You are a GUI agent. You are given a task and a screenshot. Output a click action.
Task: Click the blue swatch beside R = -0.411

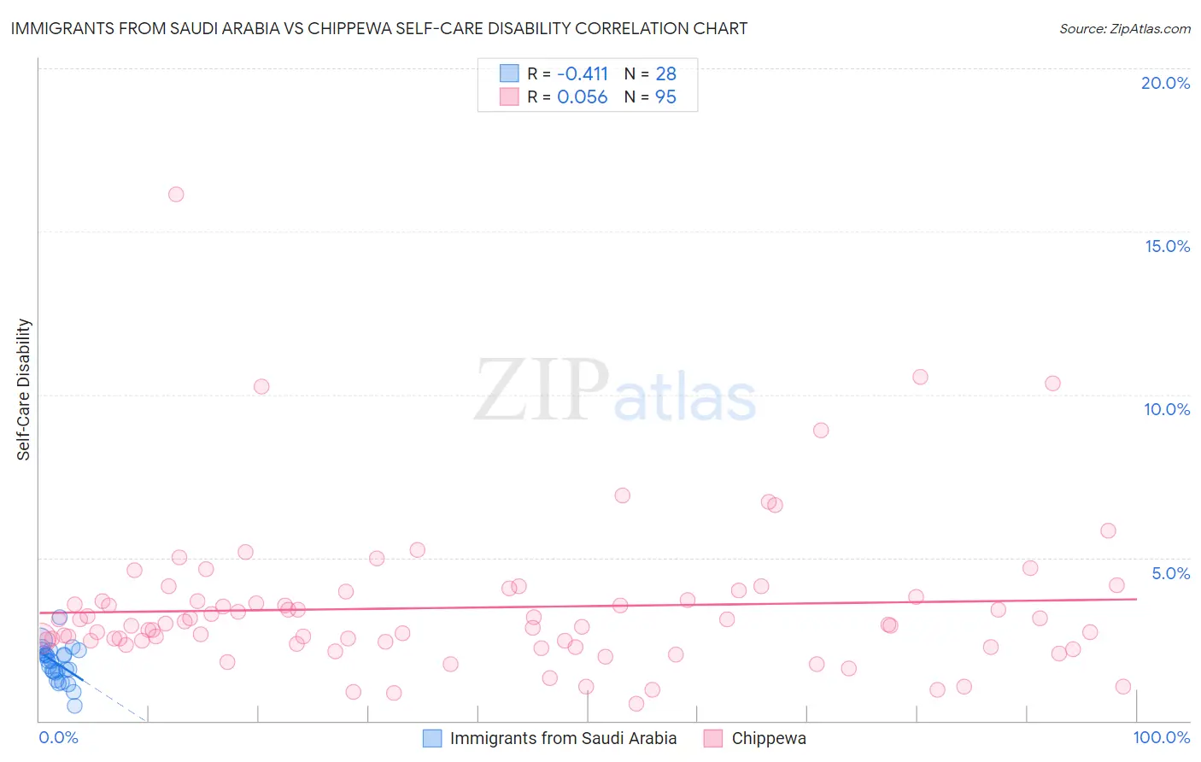click(x=509, y=73)
